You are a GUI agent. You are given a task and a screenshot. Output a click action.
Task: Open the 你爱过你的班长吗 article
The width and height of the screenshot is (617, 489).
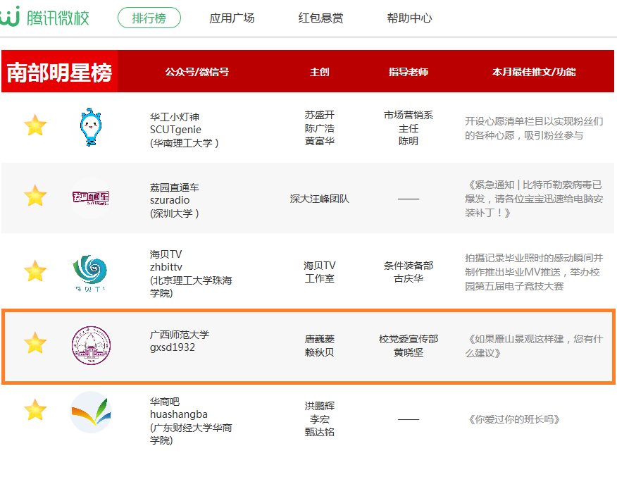coord(513,419)
